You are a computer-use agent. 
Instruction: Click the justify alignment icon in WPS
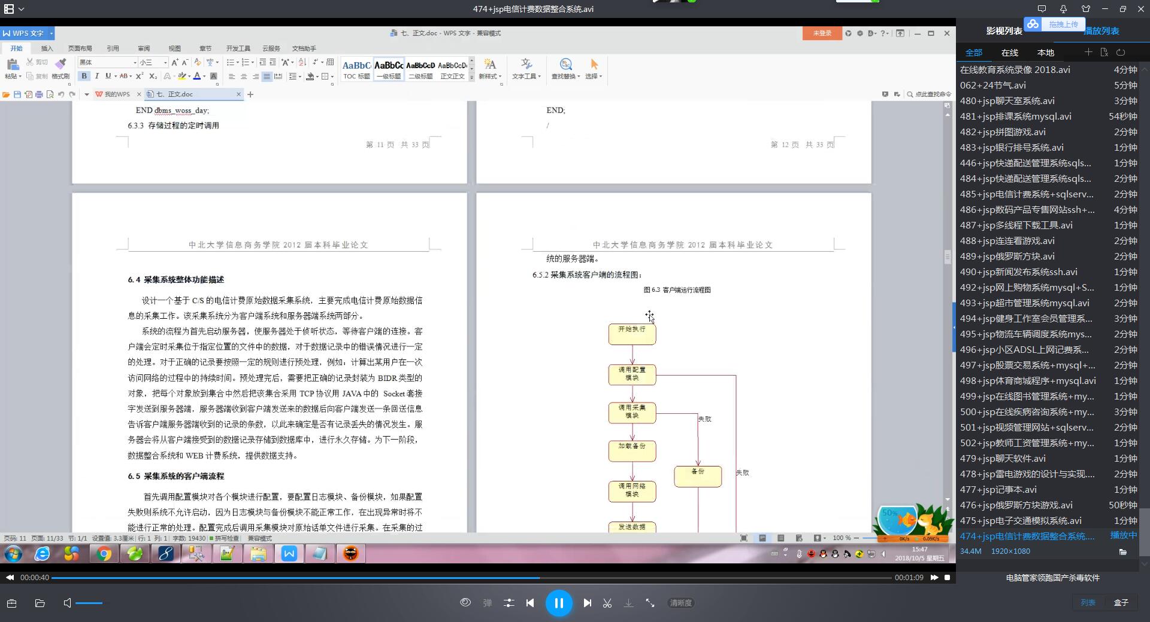[267, 77]
